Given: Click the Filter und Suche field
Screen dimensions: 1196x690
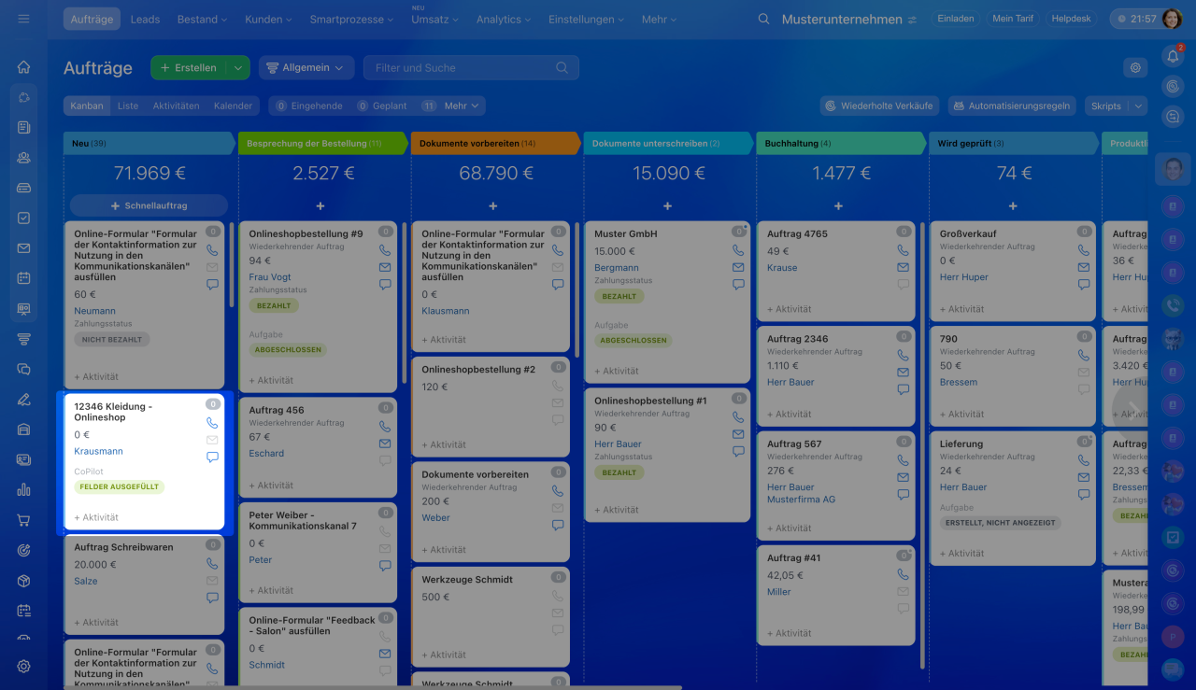Looking at the screenshot, I should tap(471, 67).
